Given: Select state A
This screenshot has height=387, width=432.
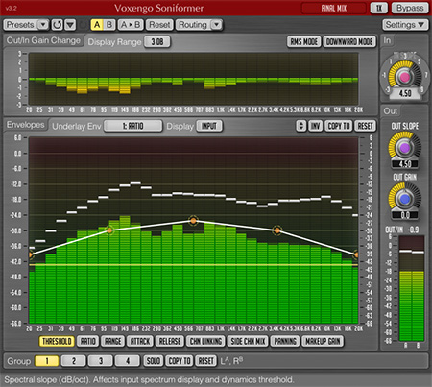Looking at the screenshot, I should [97, 25].
